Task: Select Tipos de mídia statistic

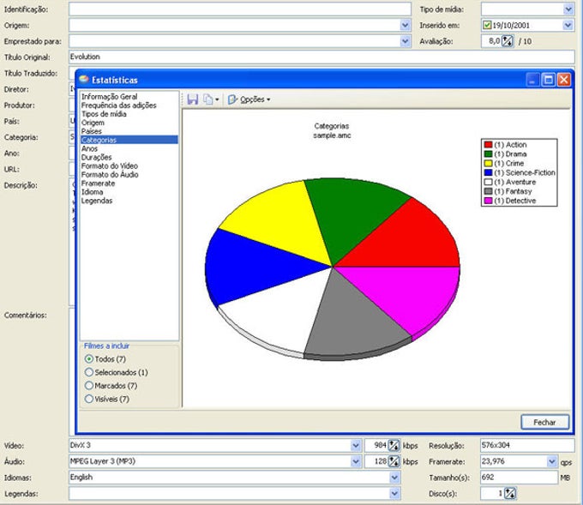Action: 104,114
